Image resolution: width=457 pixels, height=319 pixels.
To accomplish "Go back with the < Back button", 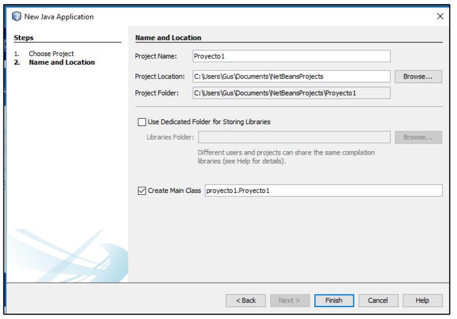I will click(x=245, y=300).
